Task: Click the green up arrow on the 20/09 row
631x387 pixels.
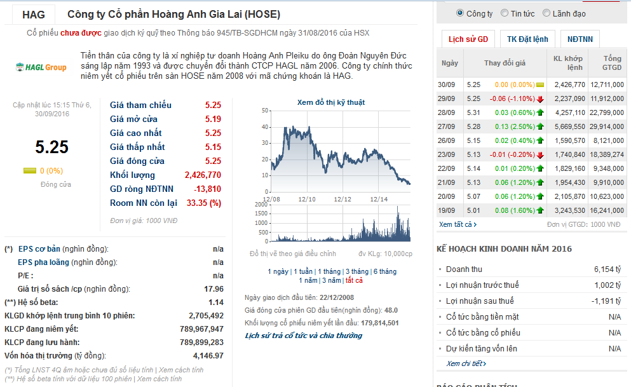Action: pyautogui.click(x=540, y=197)
